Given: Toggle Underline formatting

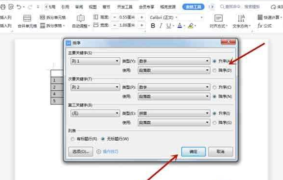Looking at the screenshot, I should point(169,26).
